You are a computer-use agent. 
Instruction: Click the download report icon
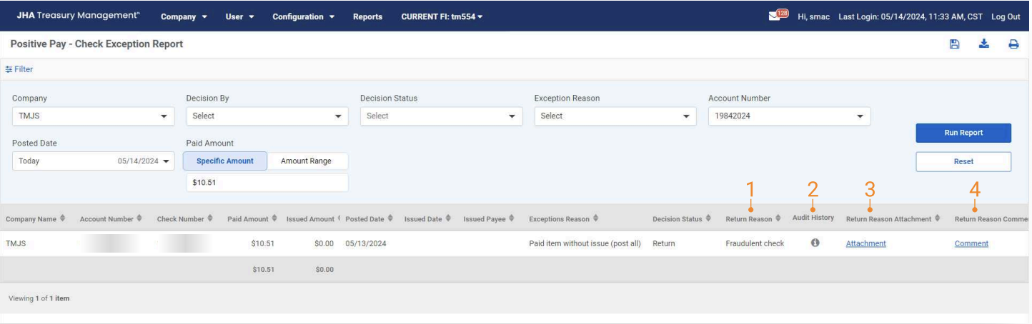(x=983, y=44)
